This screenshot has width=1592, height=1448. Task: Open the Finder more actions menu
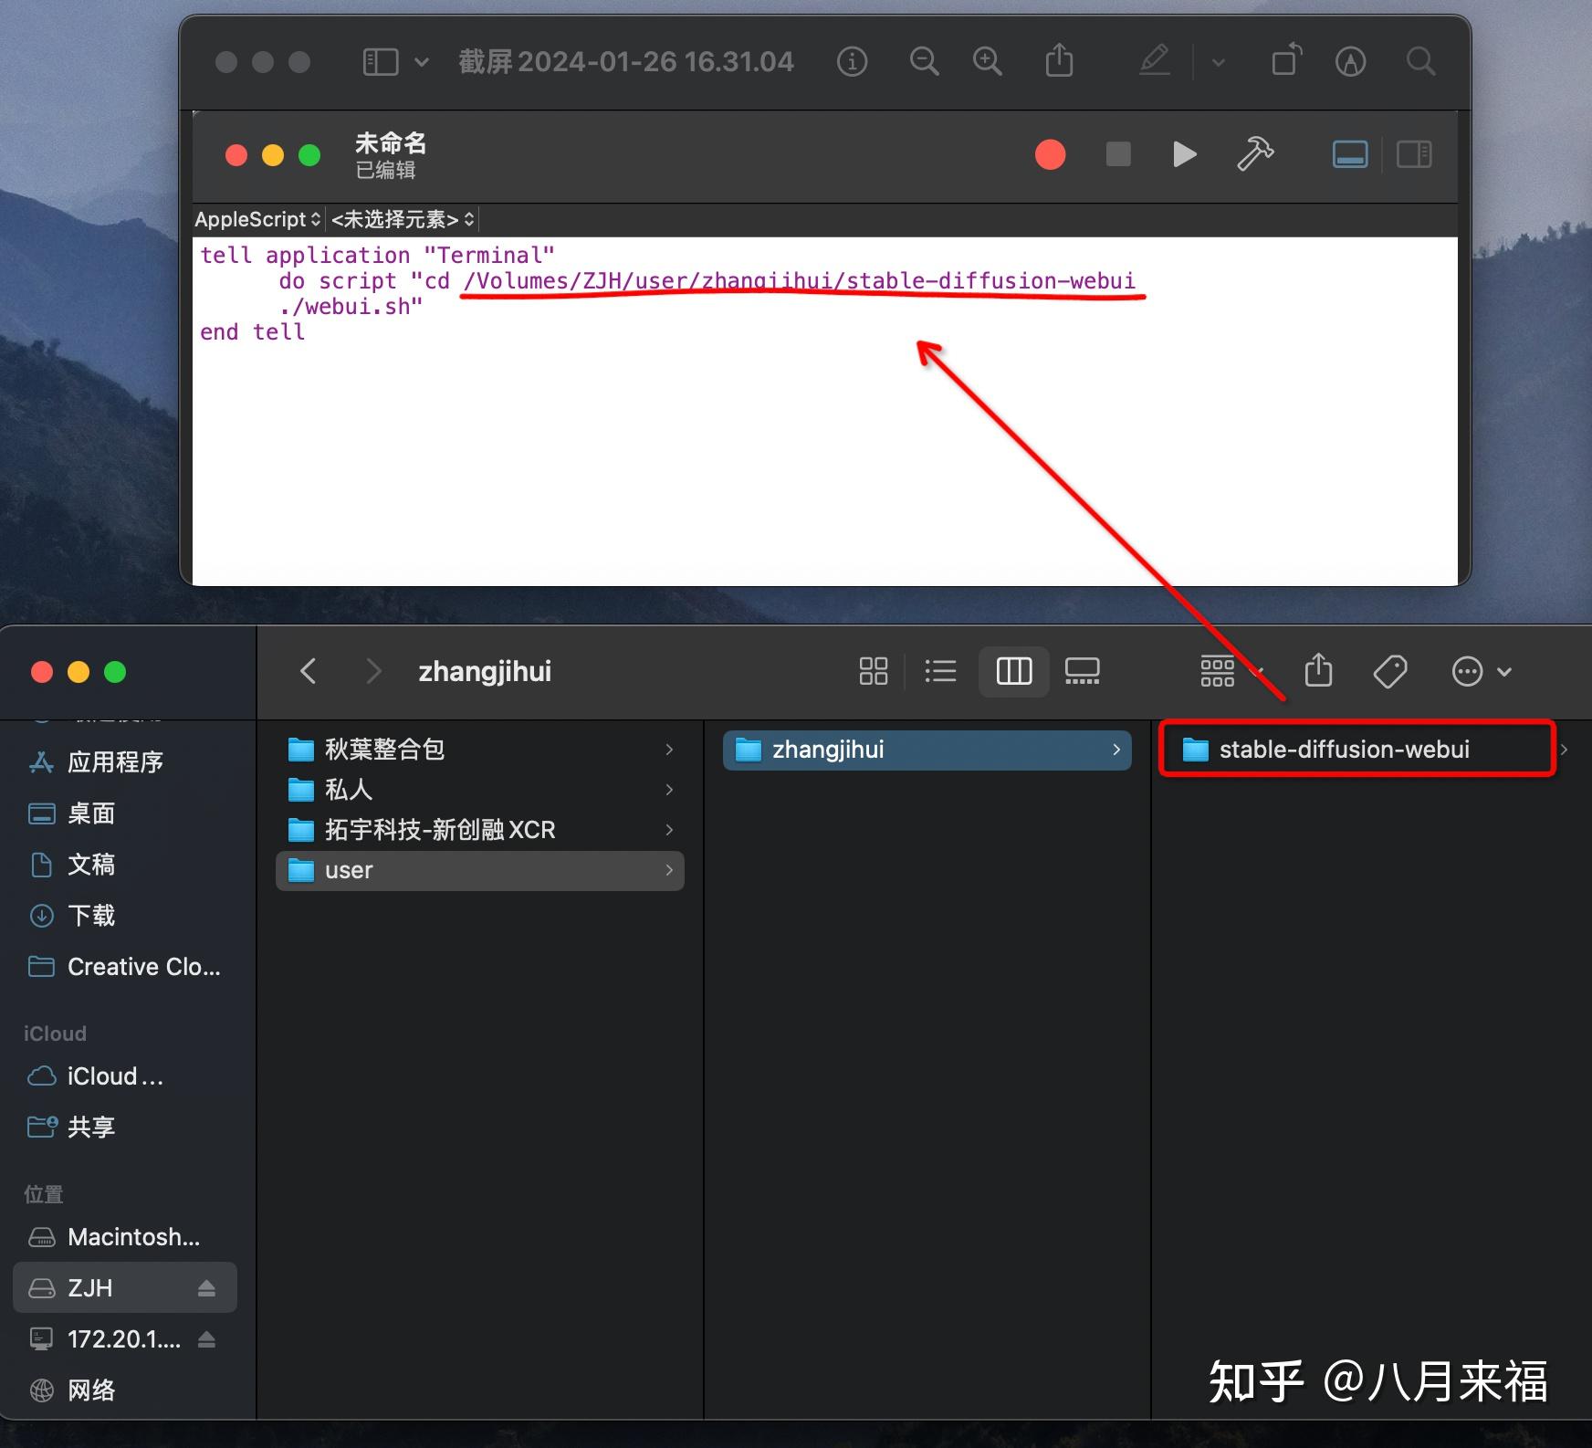1481,671
